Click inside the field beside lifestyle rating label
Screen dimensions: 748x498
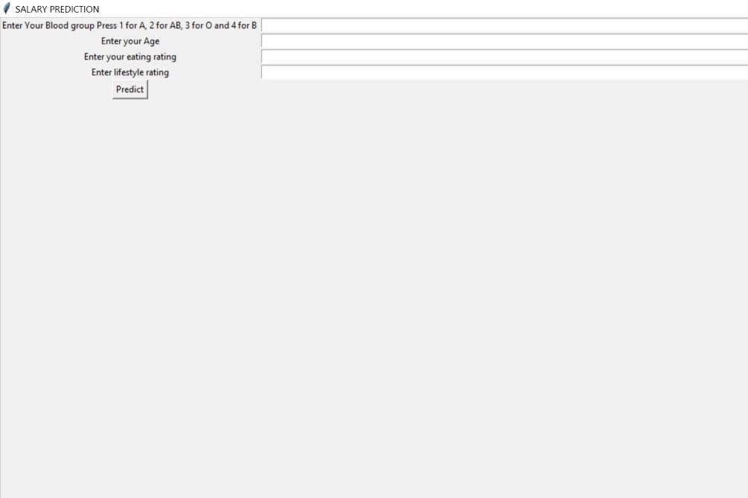click(505, 72)
